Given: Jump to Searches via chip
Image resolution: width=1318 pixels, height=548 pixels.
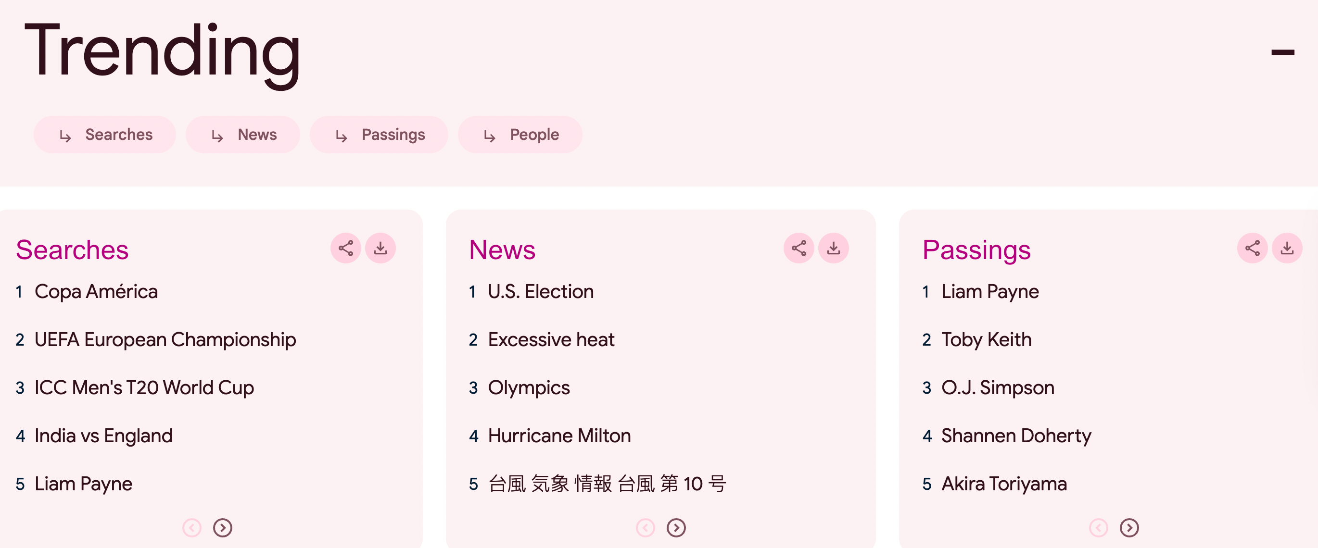Looking at the screenshot, I should [x=105, y=135].
